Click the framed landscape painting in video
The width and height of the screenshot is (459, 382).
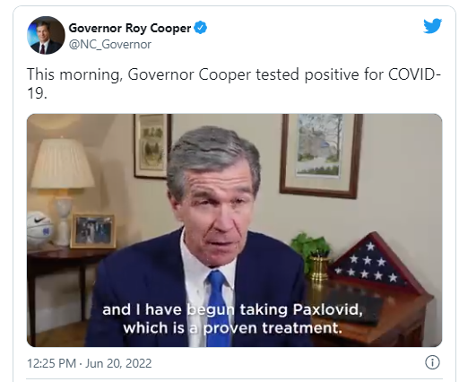(x=321, y=156)
